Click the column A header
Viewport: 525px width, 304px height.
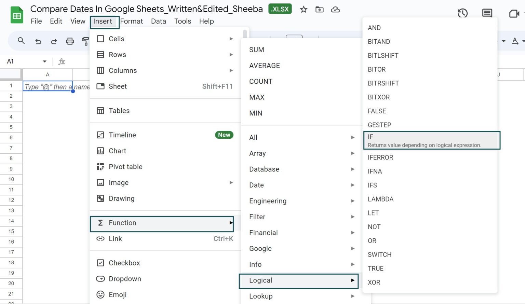point(48,74)
